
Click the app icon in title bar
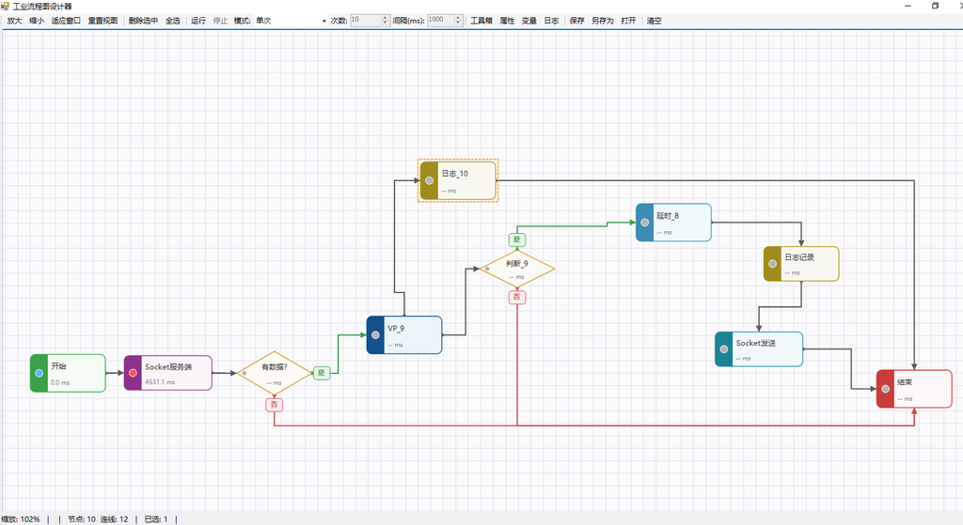(6, 6)
